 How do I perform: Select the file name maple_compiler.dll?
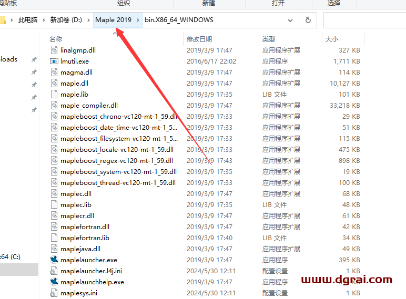point(89,106)
